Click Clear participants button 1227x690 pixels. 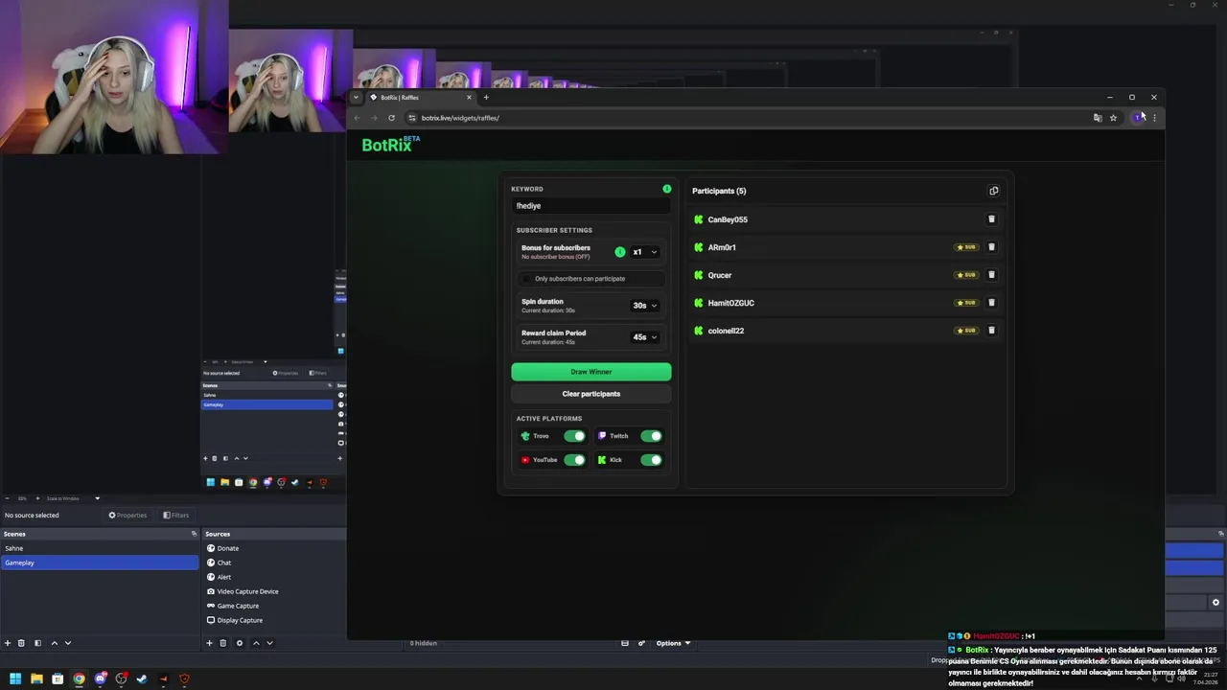[x=591, y=394]
